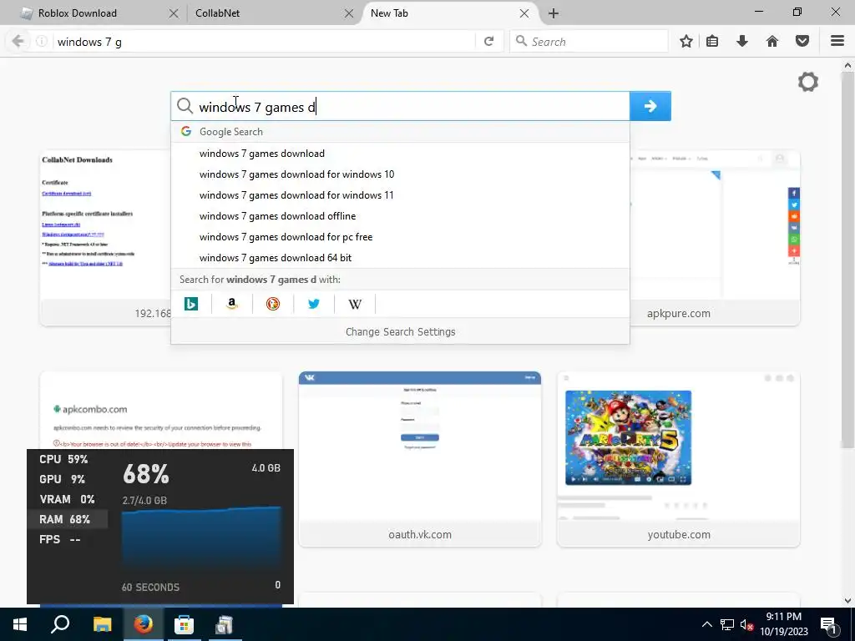Open the Firefox hamburger menu
The height and width of the screenshot is (641, 855).
click(837, 42)
